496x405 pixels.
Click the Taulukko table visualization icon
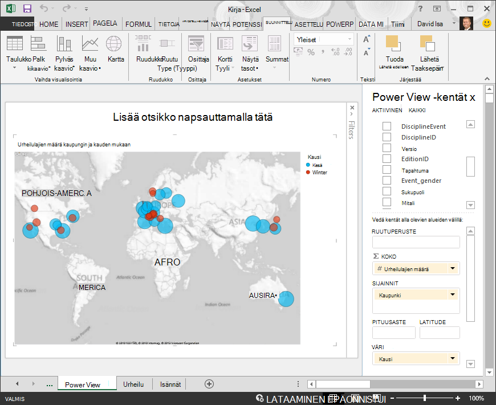(15, 43)
